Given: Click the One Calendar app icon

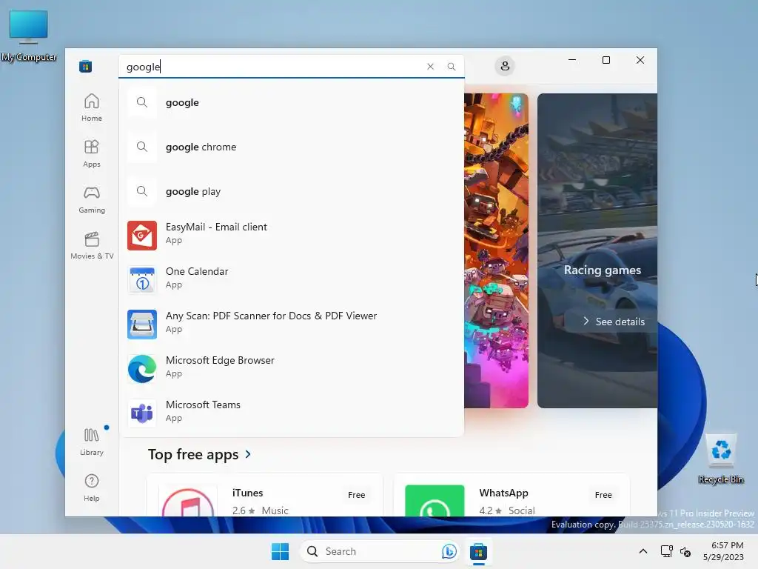Looking at the screenshot, I should 142,280.
